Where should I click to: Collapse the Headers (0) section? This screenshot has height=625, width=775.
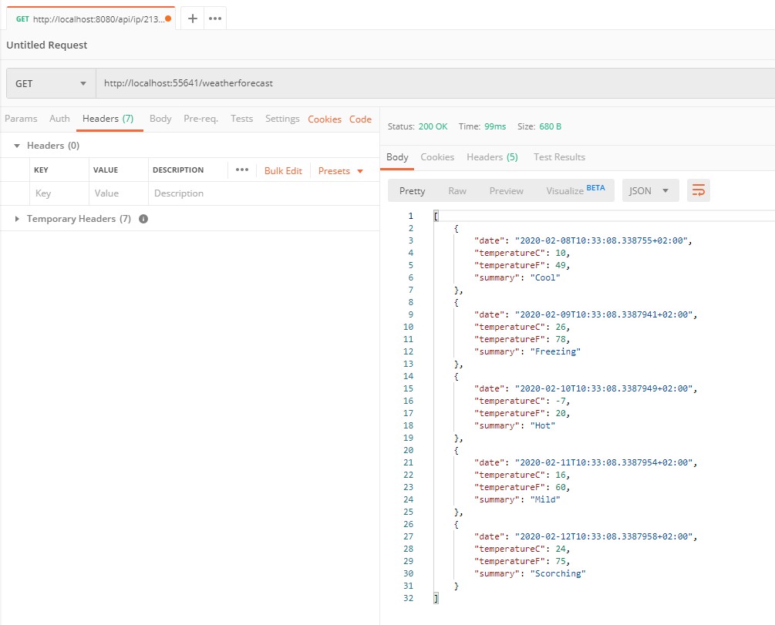click(17, 146)
